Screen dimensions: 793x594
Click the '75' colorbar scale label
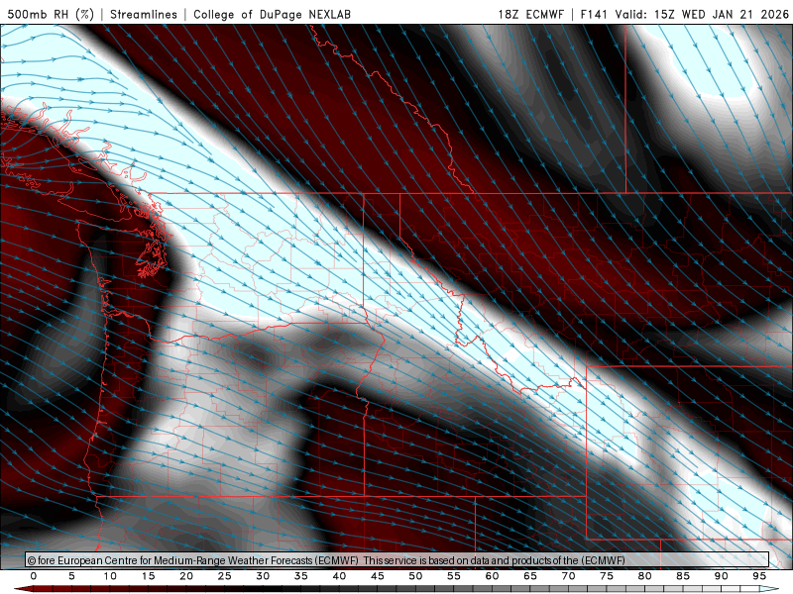(x=607, y=576)
